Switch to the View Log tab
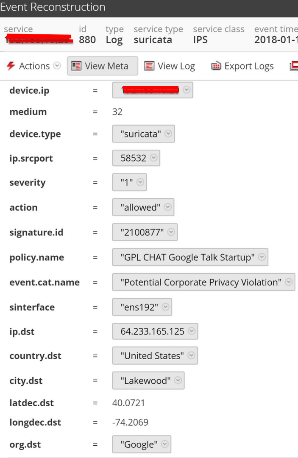This screenshot has width=298, height=458. 170,66
